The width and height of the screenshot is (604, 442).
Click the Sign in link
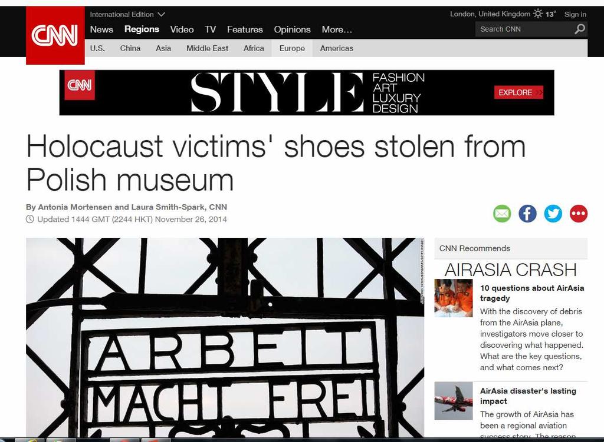[x=575, y=14]
